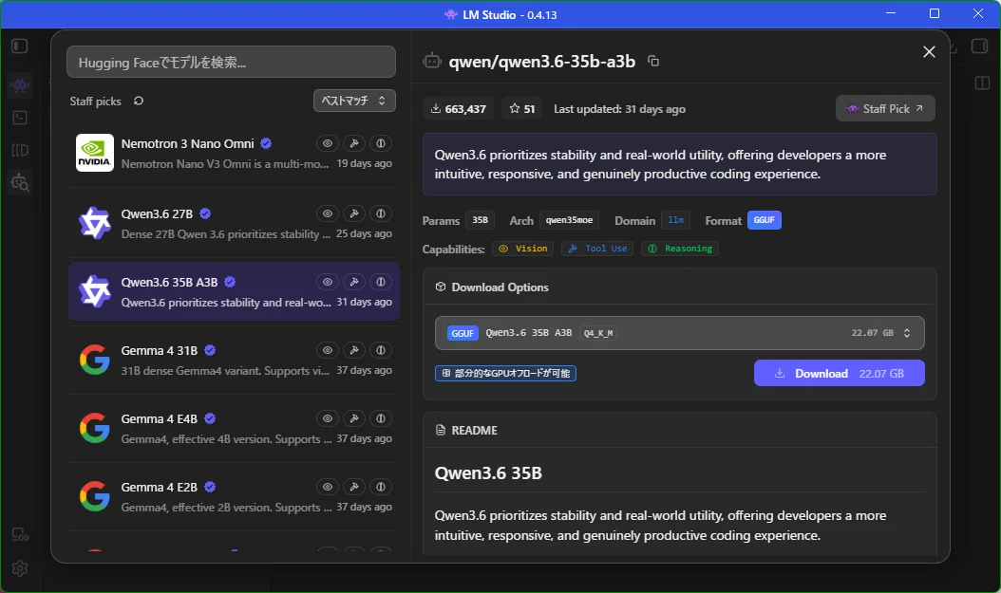
Task: Download the 22.07 GB model
Action: (839, 373)
